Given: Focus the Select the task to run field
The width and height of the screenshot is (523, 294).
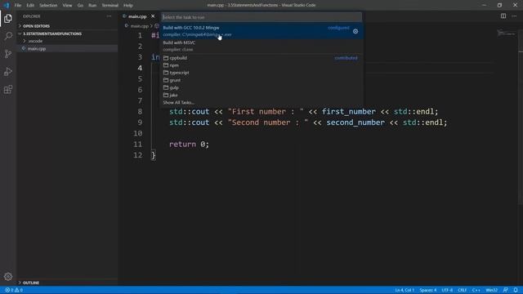Looking at the screenshot, I should [261, 17].
